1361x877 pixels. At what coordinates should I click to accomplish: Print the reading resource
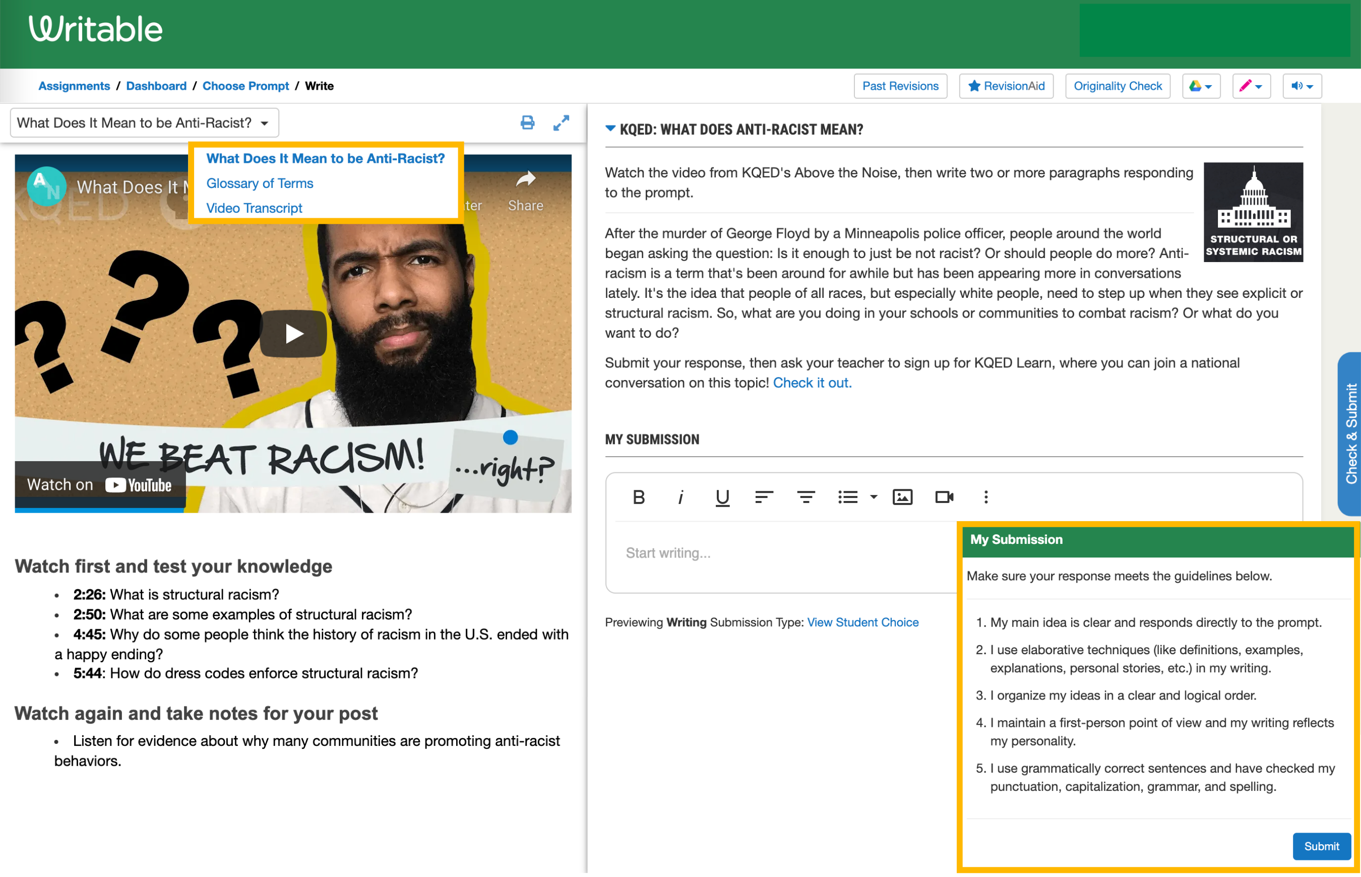click(527, 123)
